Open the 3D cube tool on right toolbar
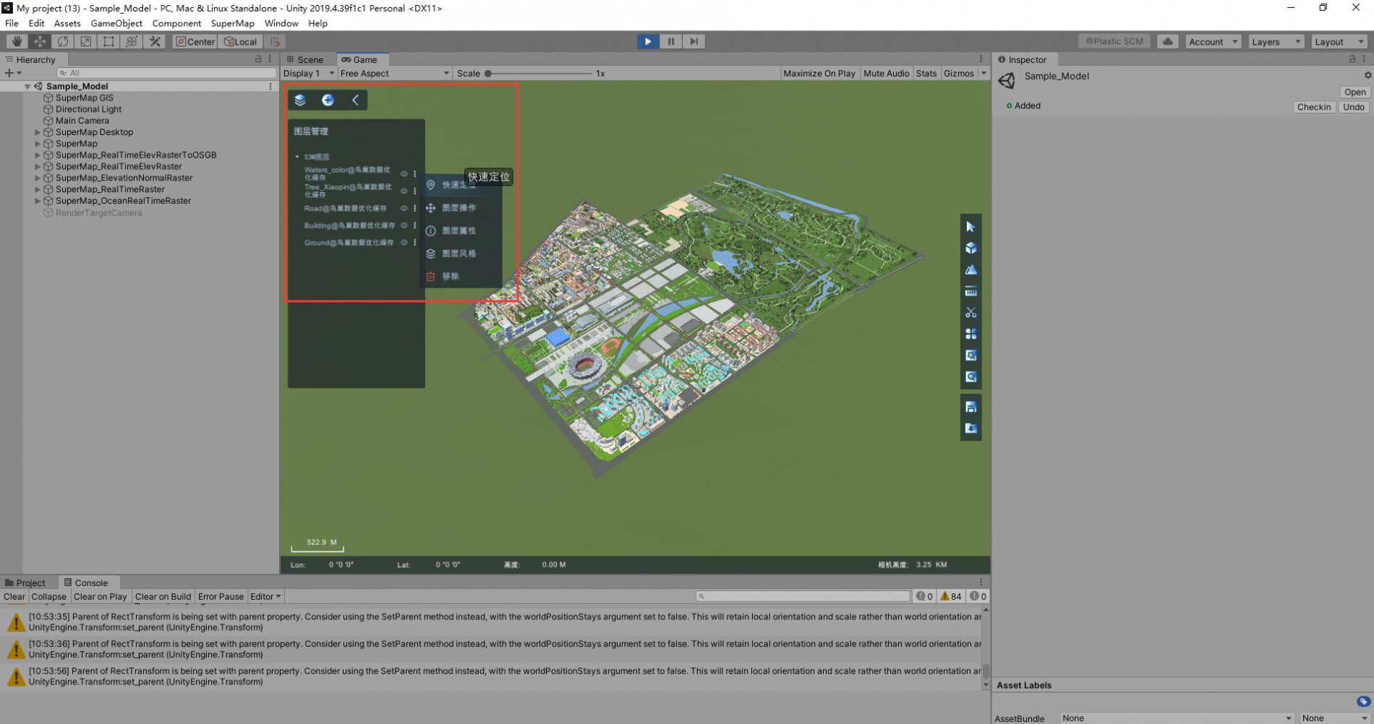 (970, 248)
